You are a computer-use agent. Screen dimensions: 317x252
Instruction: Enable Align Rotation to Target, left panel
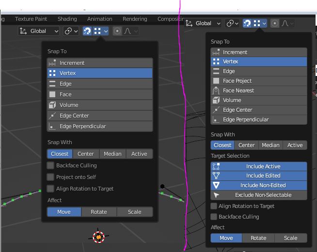click(x=50, y=189)
